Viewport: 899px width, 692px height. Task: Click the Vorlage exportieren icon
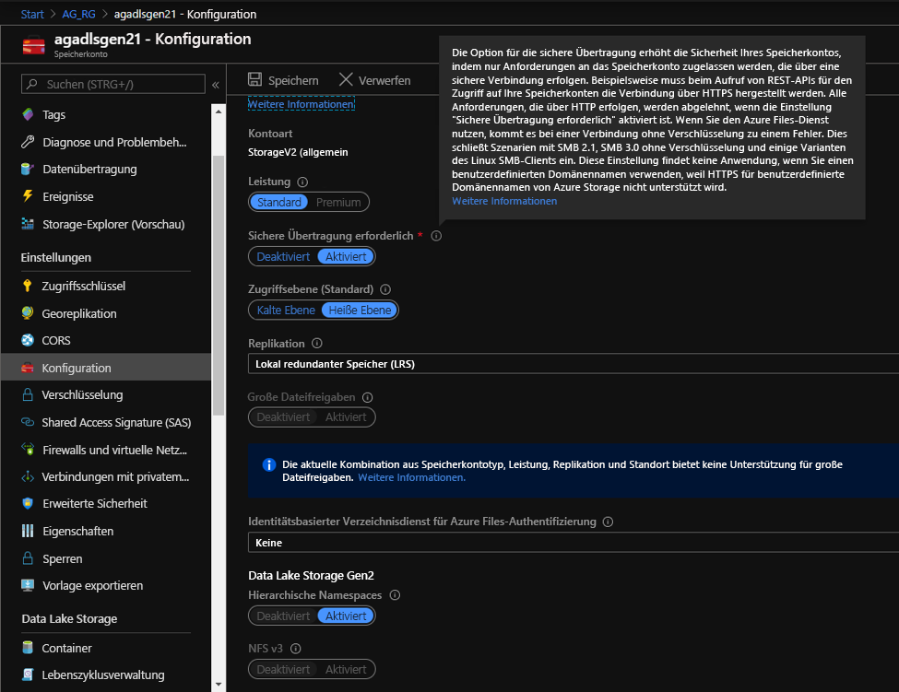(28, 585)
